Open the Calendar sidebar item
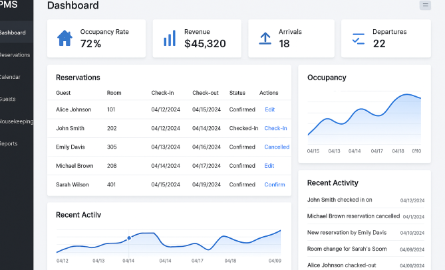 coord(10,77)
